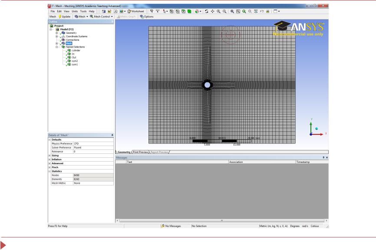Click the New Comment icon in toolbar
Screen dimensions: 376x250
tap(115, 11)
